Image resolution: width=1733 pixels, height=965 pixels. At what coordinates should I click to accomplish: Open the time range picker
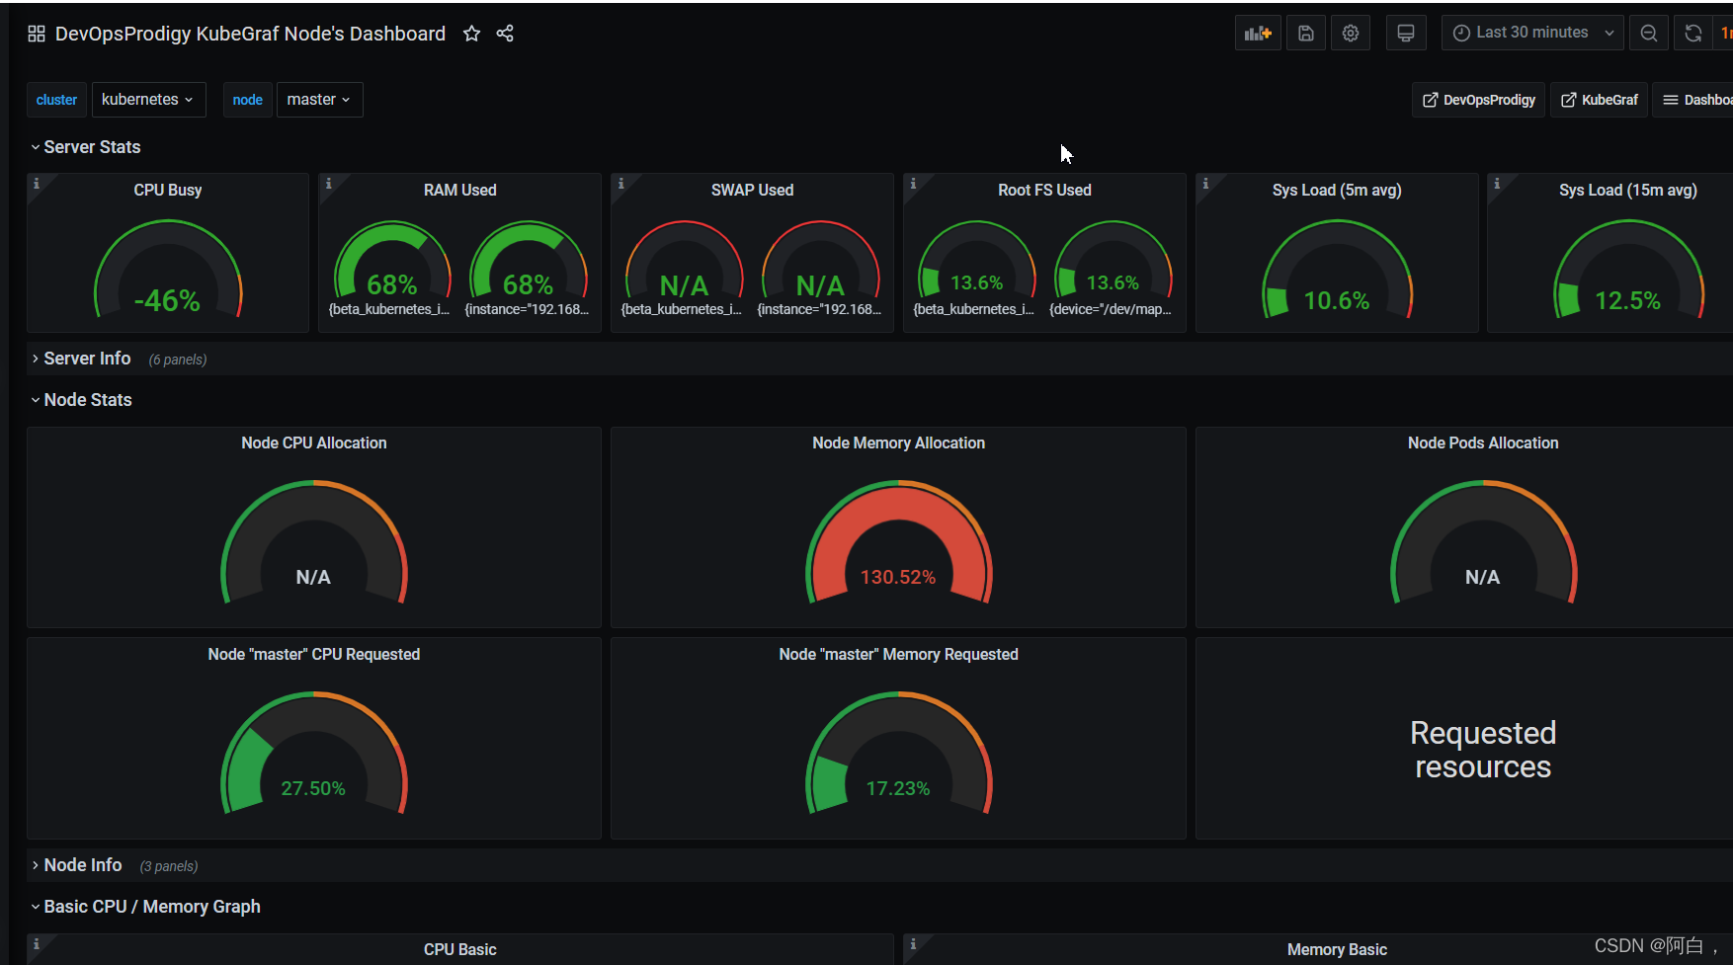[1532, 33]
